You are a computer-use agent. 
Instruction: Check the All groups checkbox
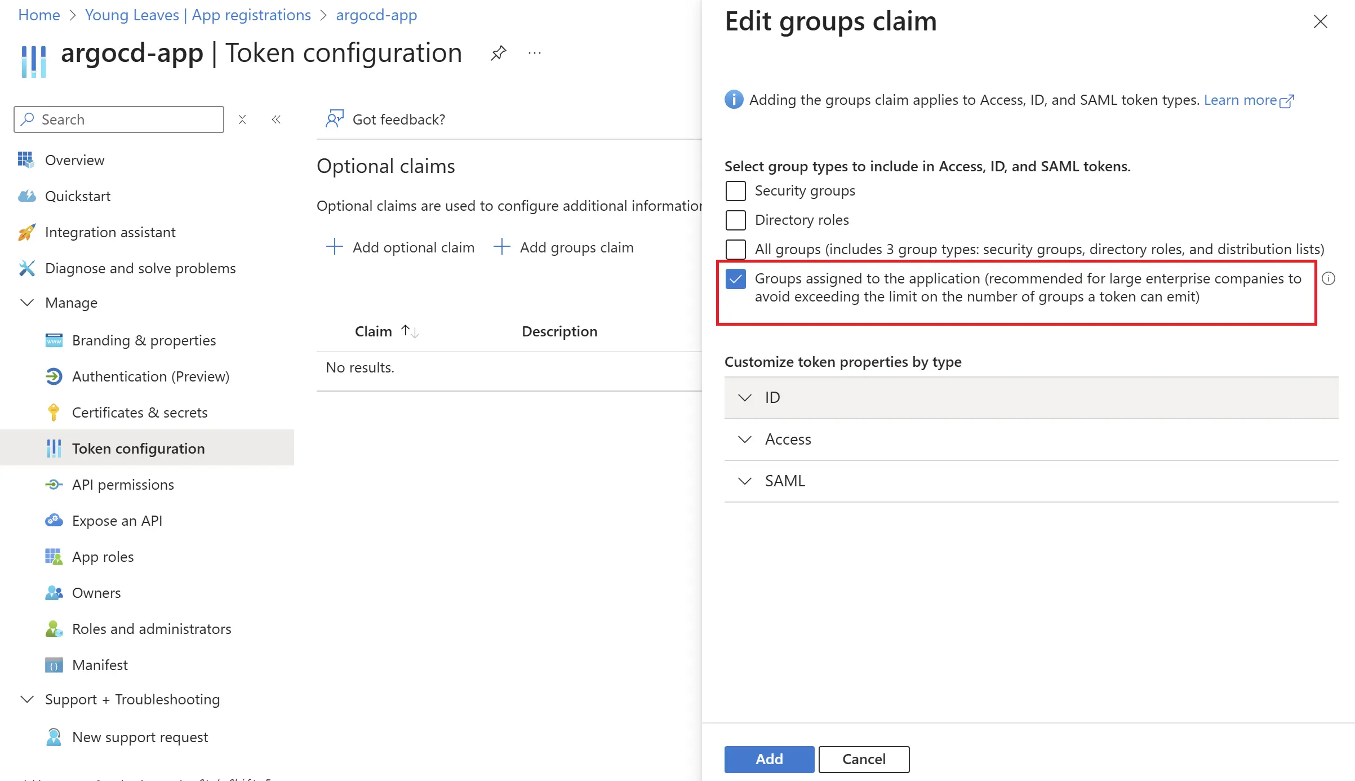pos(736,250)
